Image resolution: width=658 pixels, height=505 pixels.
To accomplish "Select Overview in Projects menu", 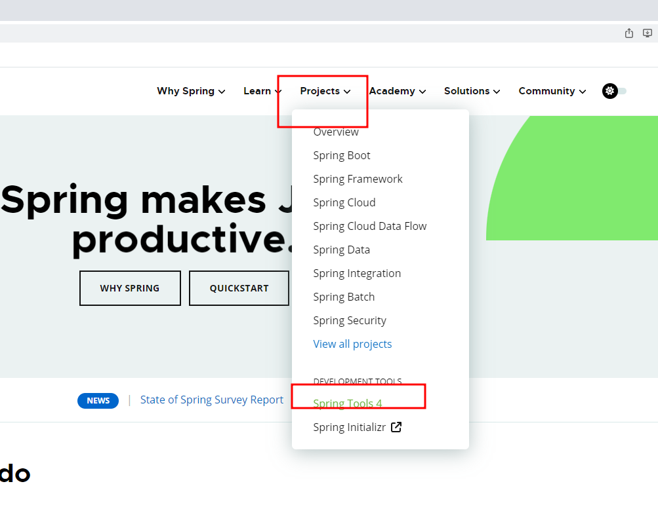I will (336, 132).
